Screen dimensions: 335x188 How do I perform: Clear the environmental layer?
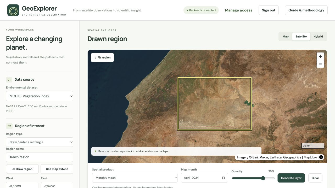point(315,178)
